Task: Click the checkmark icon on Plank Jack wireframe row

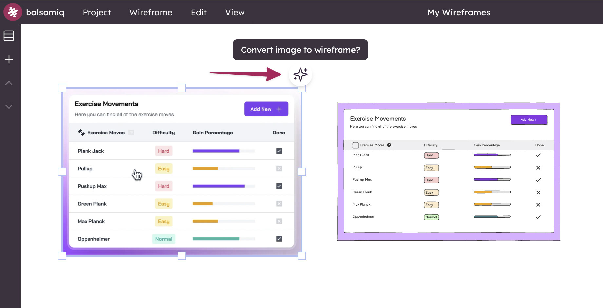Action: point(538,155)
